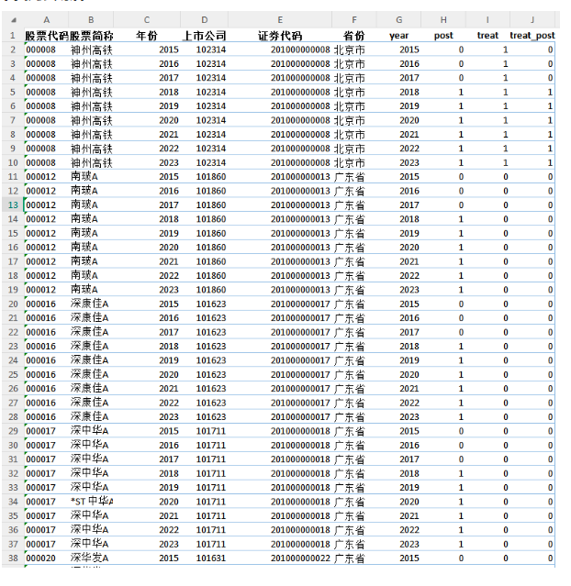Select column A header
The height and width of the screenshot is (586, 571).
point(47,20)
